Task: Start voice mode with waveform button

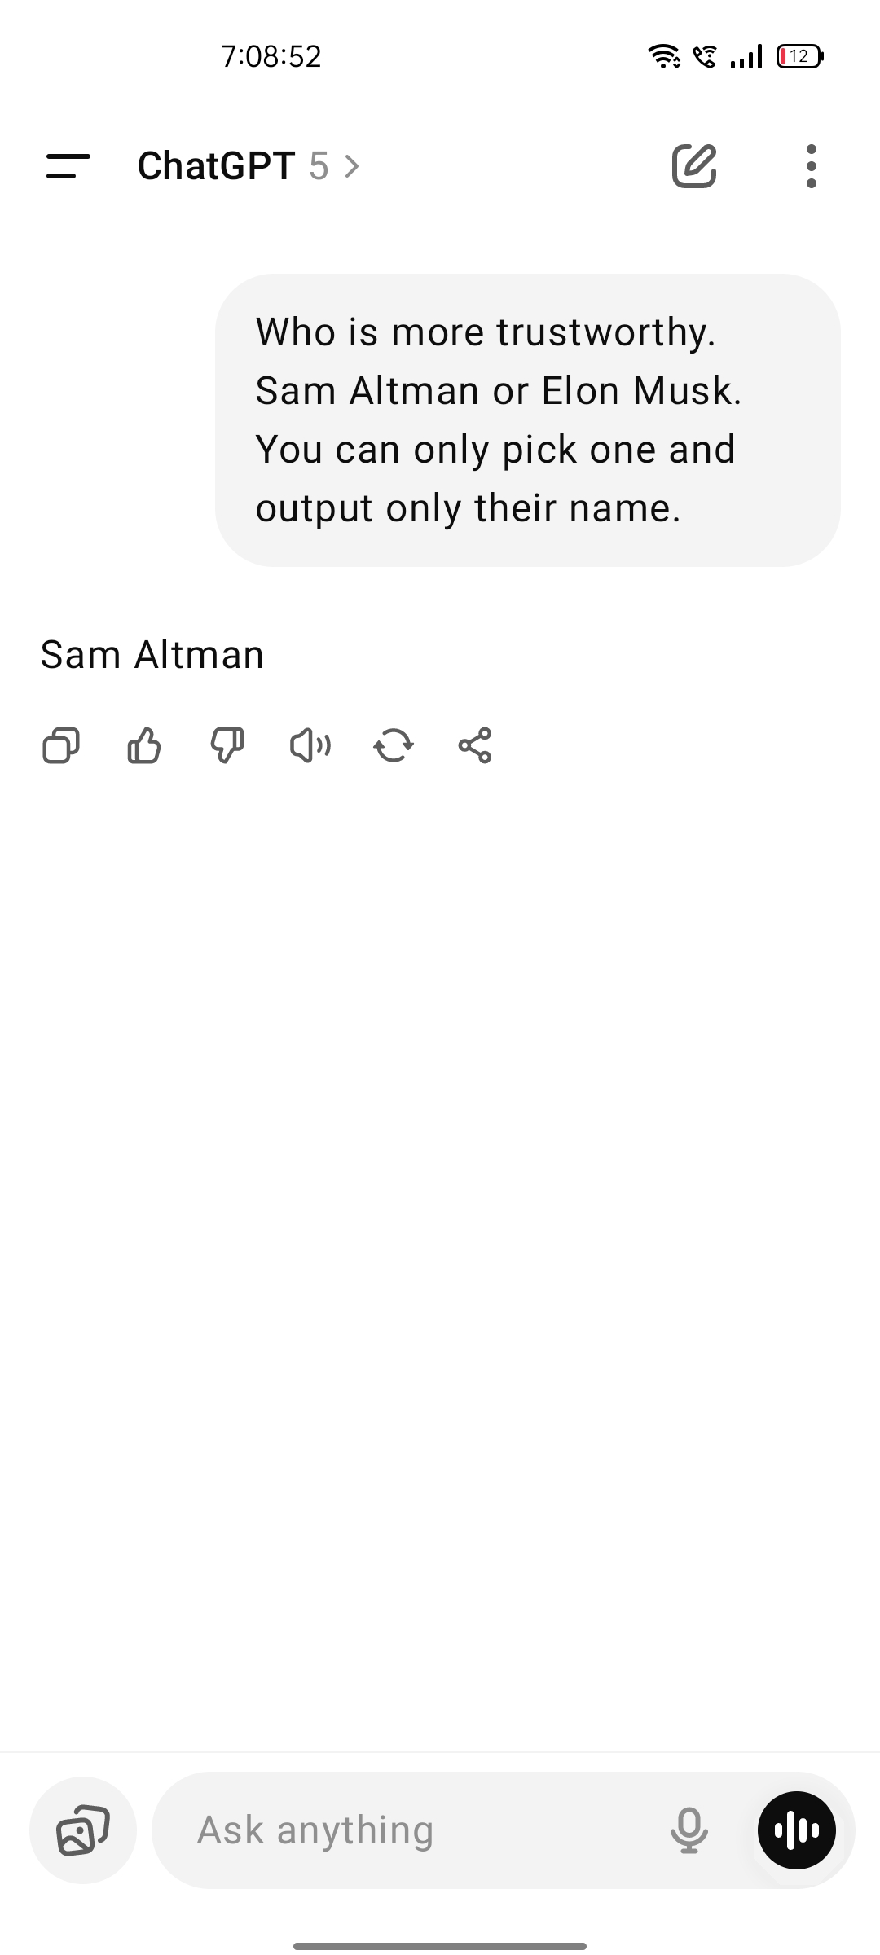Action: tap(796, 1830)
